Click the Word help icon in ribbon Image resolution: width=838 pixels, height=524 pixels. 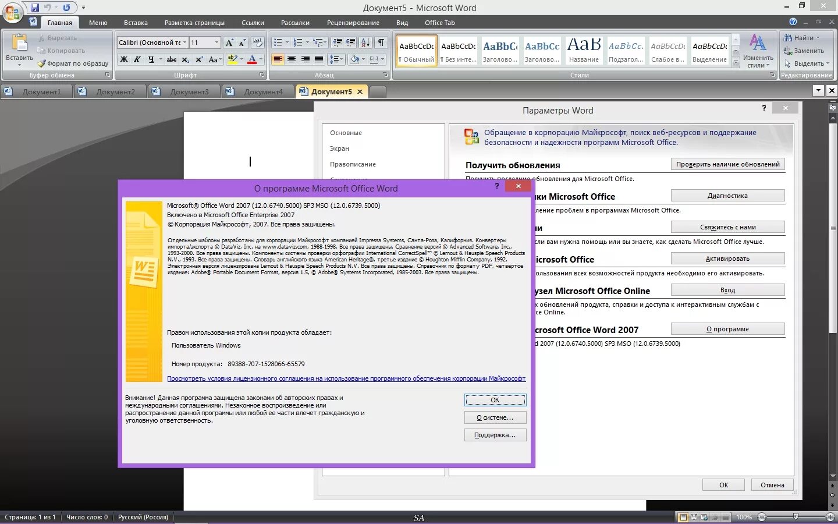click(793, 22)
